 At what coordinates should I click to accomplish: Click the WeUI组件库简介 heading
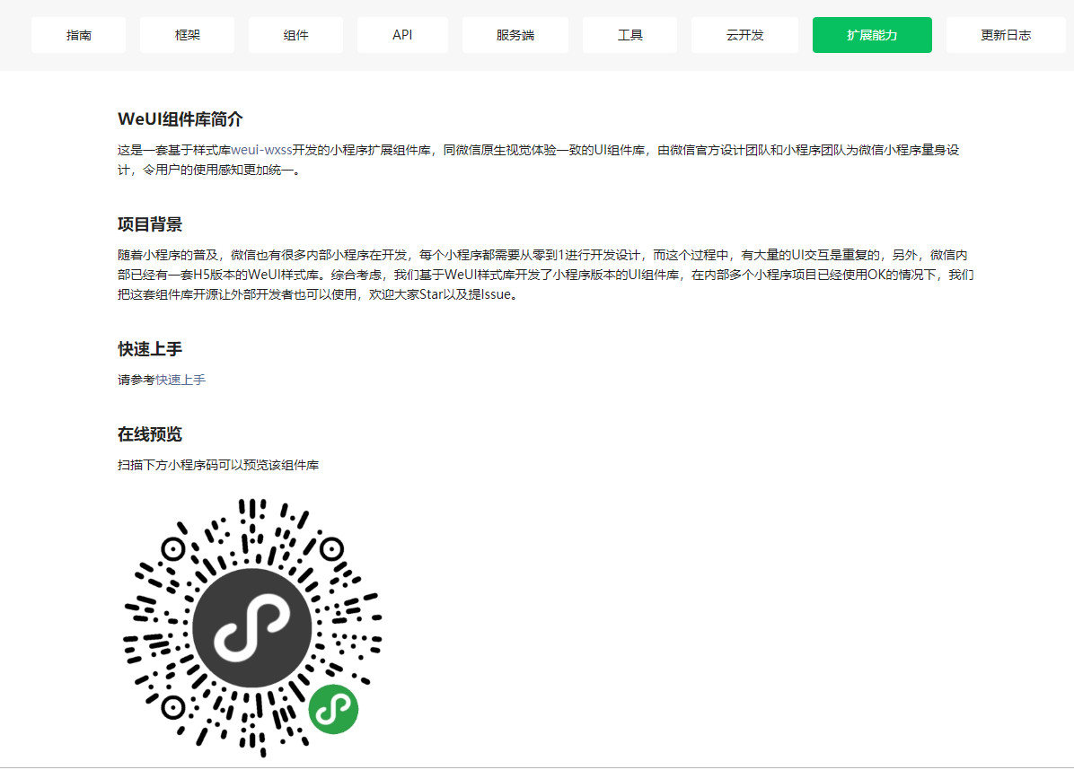click(x=180, y=119)
